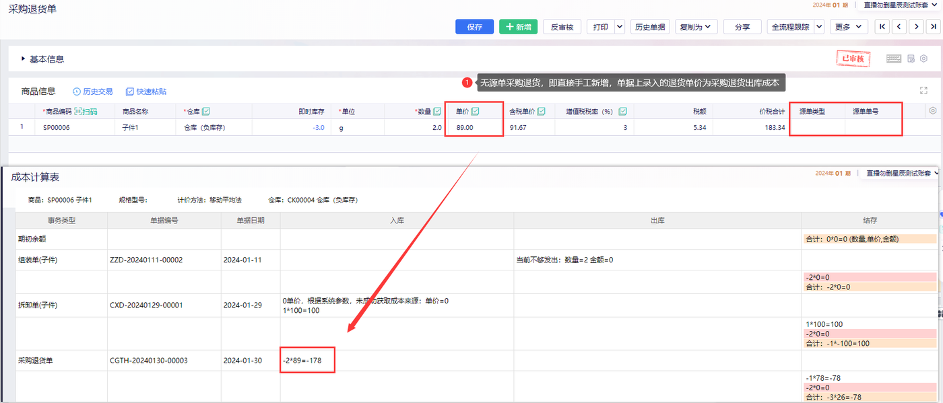943x403 pixels.
Task: Click the 快速粘贴 quick paste icon
Action: [146, 91]
